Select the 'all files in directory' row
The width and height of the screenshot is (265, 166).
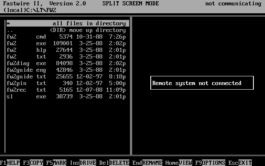[68, 23]
